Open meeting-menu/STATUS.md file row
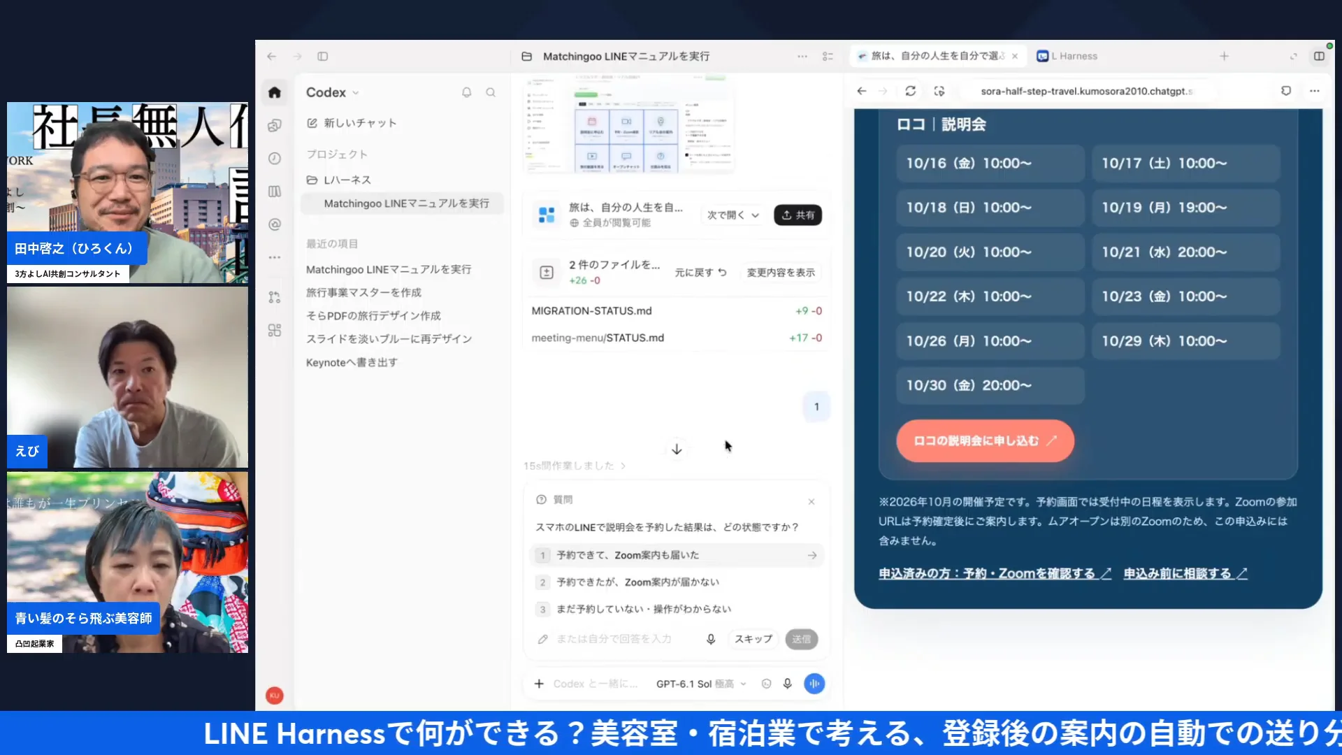1342x755 pixels. pyautogui.click(x=677, y=338)
